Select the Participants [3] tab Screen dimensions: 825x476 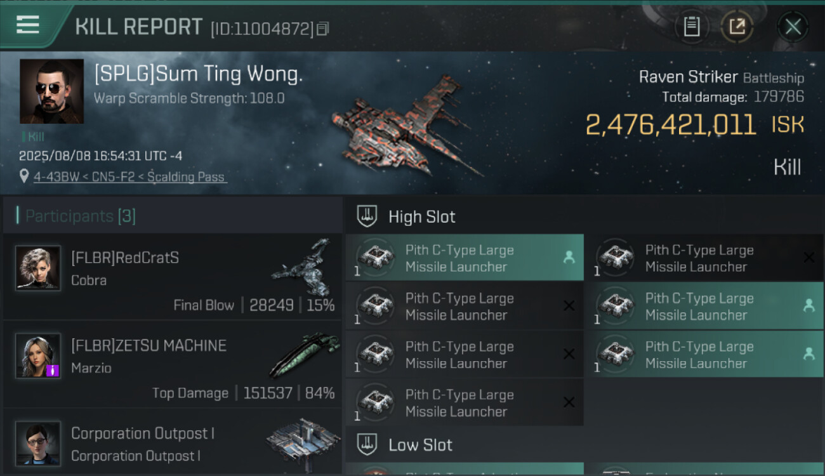click(x=81, y=216)
